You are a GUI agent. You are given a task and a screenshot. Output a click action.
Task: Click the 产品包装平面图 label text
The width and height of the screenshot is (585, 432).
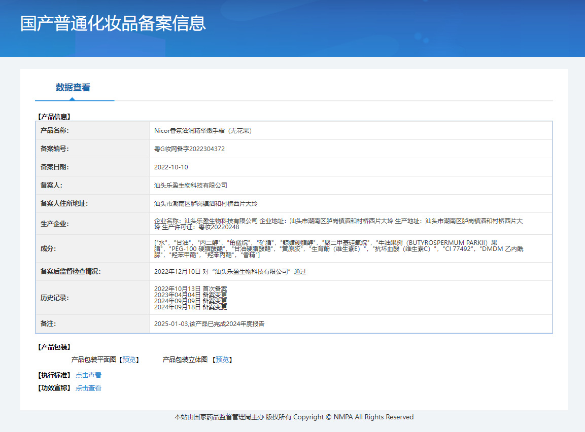[94, 359]
